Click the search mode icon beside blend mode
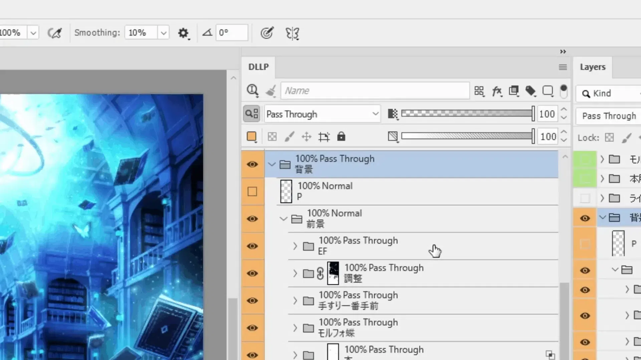Viewport: 641px width, 360px height. tap(252, 114)
